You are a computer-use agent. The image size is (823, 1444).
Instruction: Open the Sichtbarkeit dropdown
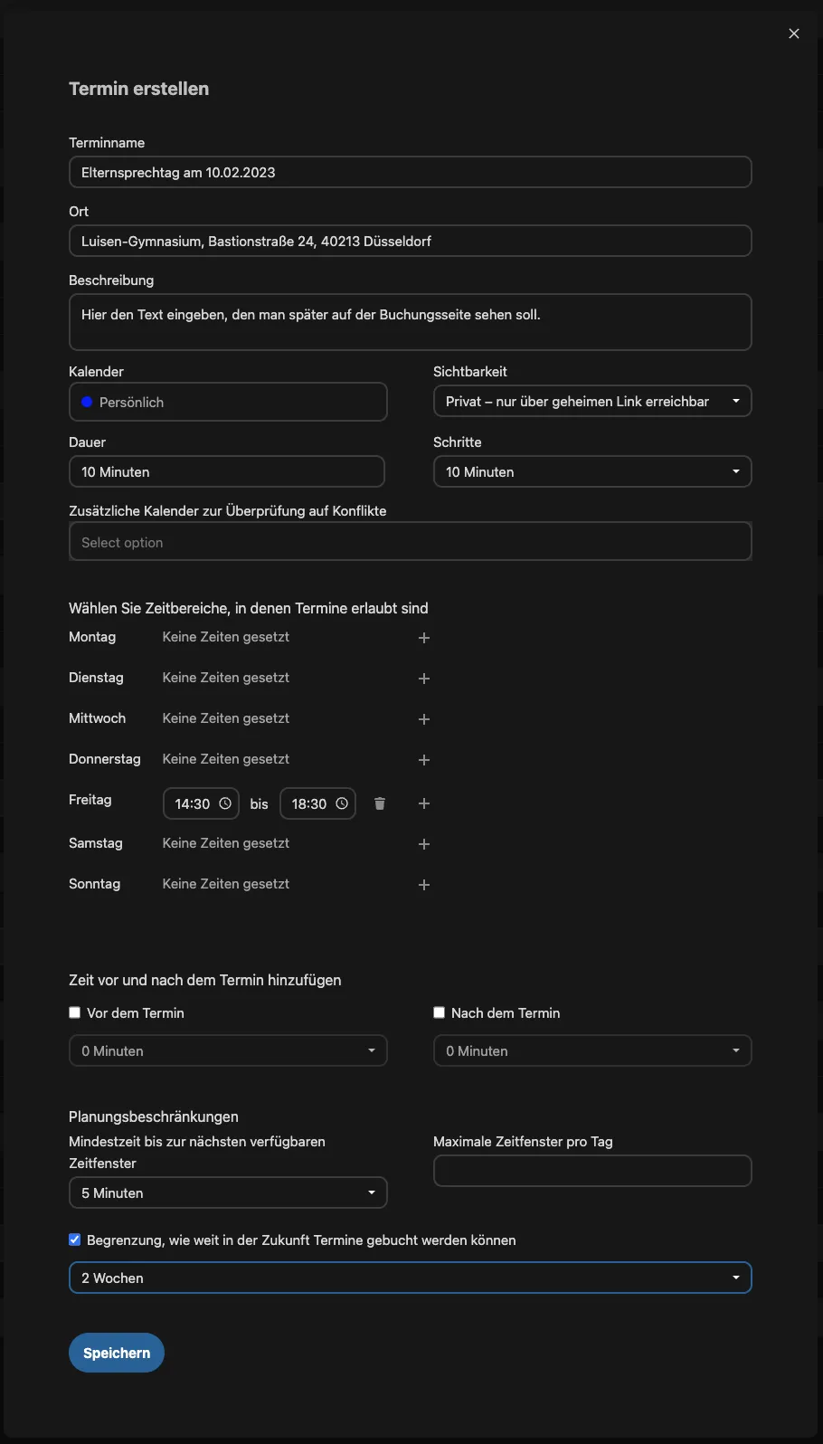pos(591,402)
